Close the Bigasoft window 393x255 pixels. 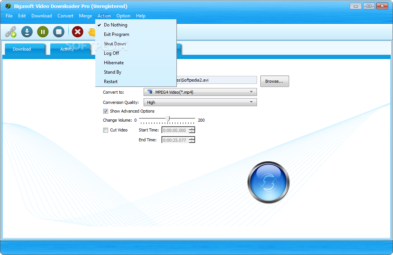pos(382,6)
